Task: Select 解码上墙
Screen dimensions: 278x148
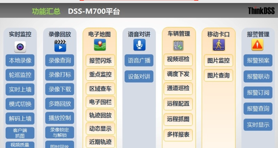Action: tap(20, 118)
